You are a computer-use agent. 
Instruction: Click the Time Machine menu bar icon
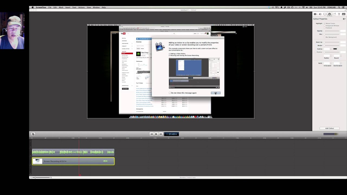pos(292,7)
